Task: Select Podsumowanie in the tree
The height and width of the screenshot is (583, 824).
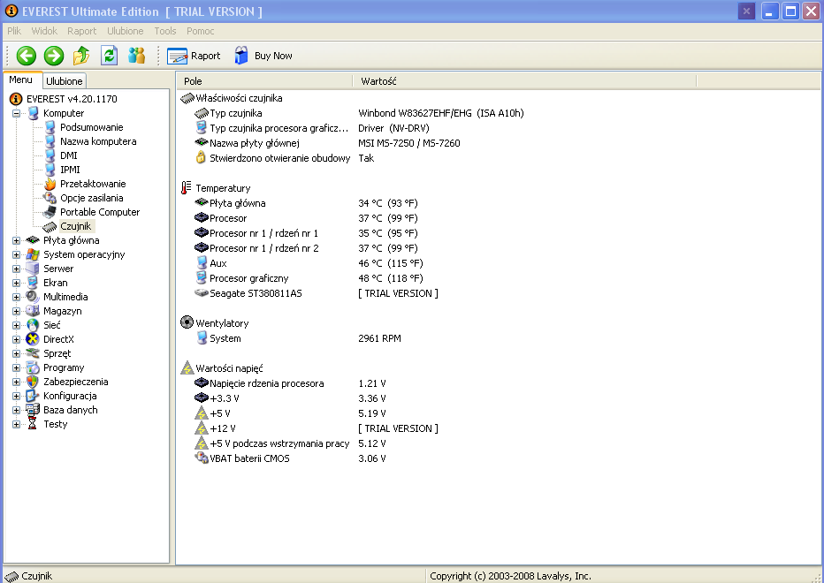Action: click(x=91, y=127)
